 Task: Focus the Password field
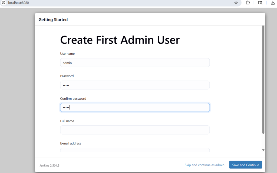[x=135, y=85]
